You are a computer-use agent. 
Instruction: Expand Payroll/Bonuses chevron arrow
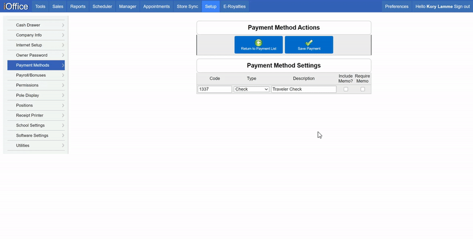coord(63,75)
